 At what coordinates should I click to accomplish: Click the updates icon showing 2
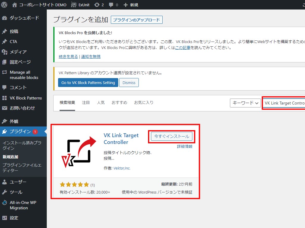coord(97,5)
